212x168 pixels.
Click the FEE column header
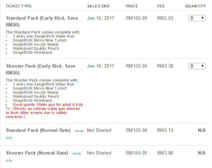161,6
